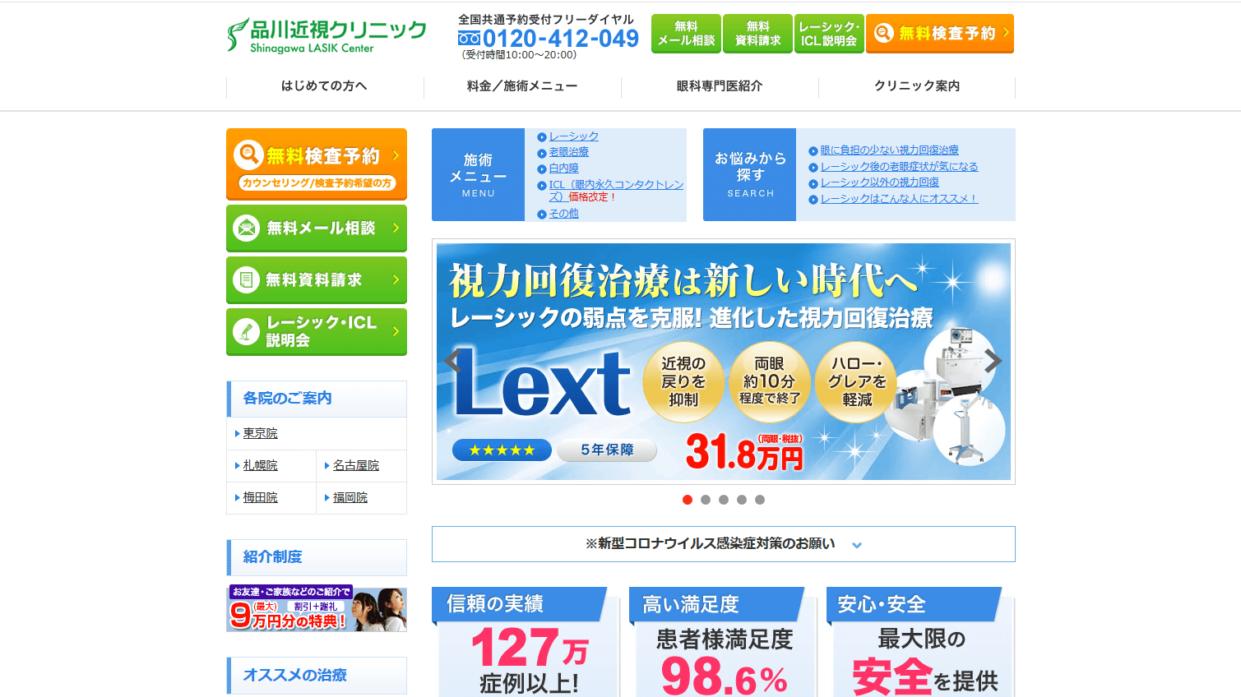
Task: Click the 紹介制度 sidebar heading
Action: click(x=317, y=557)
